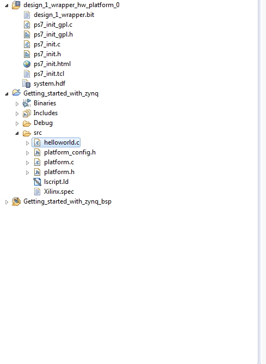Select the Getting_started_with_zynq project label
266x364 pixels.
point(61,93)
